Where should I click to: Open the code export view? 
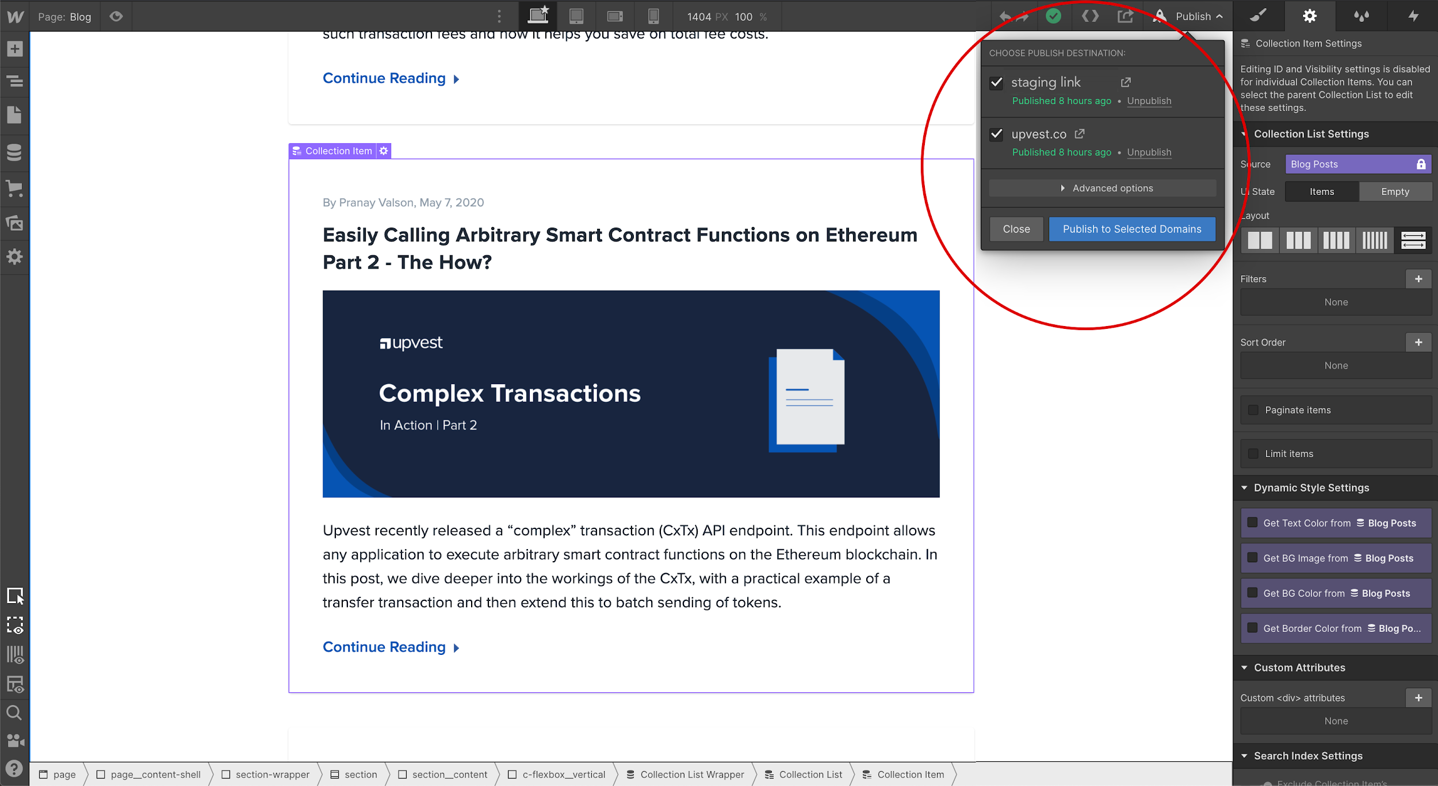tap(1090, 16)
